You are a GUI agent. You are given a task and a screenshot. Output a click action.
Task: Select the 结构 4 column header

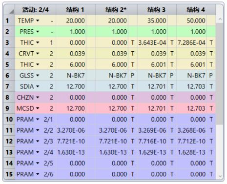(196, 10)
